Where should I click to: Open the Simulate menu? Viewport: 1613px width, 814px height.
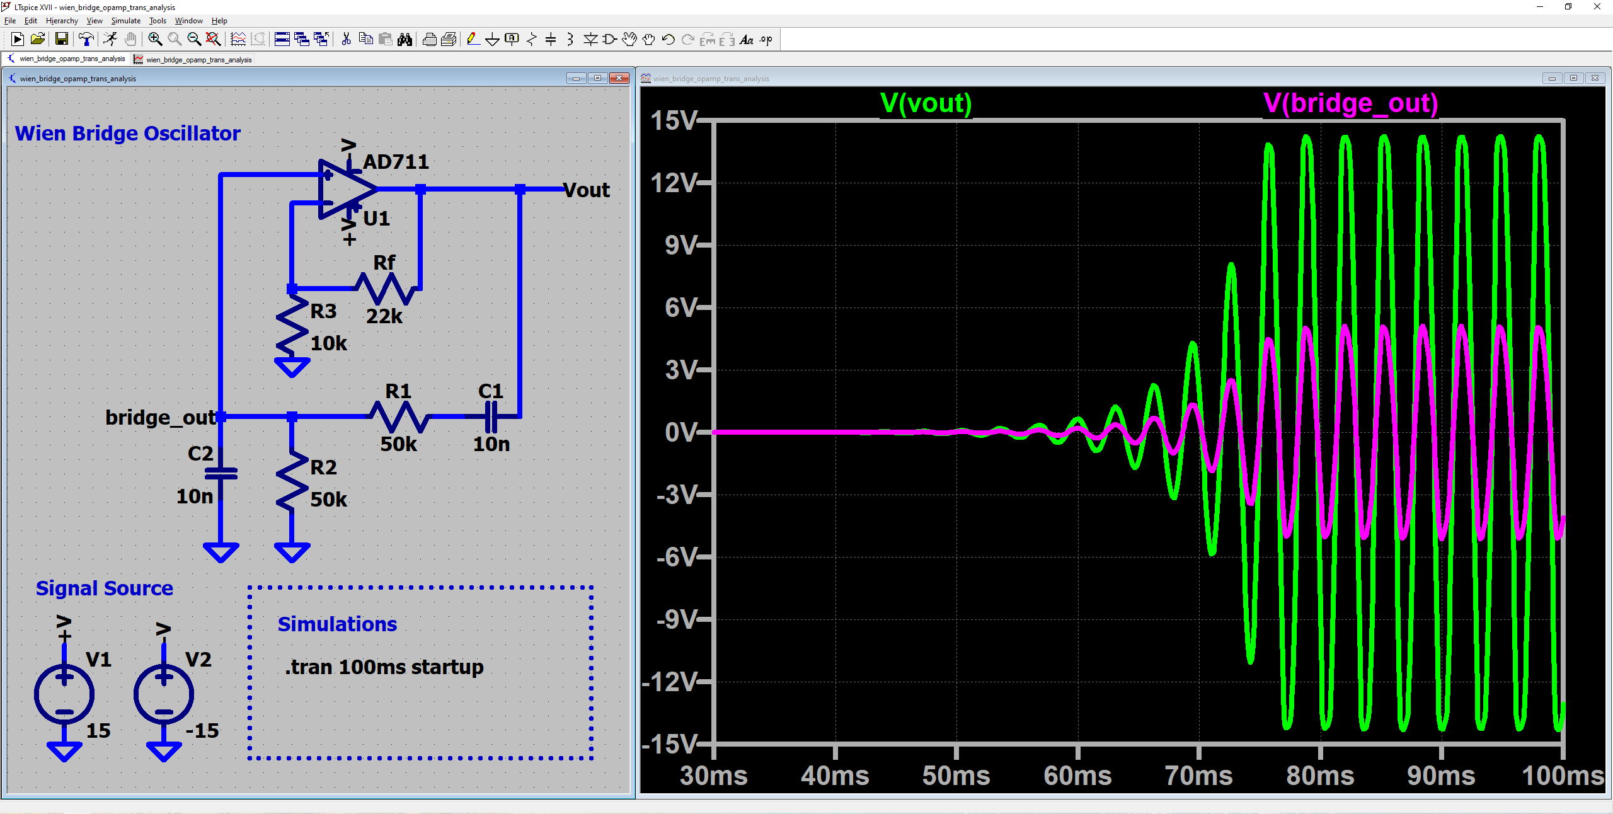pyautogui.click(x=125, y=21)
